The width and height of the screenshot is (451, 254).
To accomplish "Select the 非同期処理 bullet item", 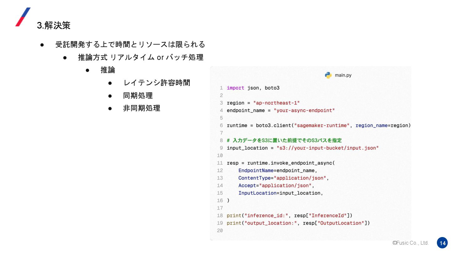I will click(142, 108).
